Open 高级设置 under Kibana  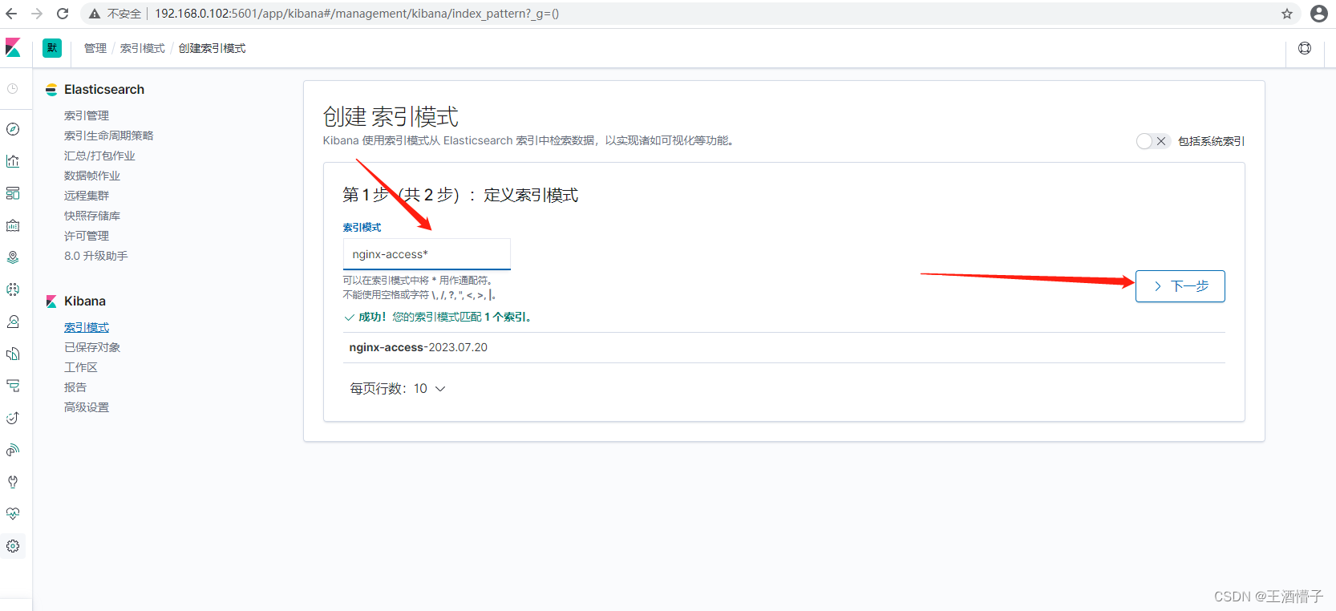[x=87, y=407]
